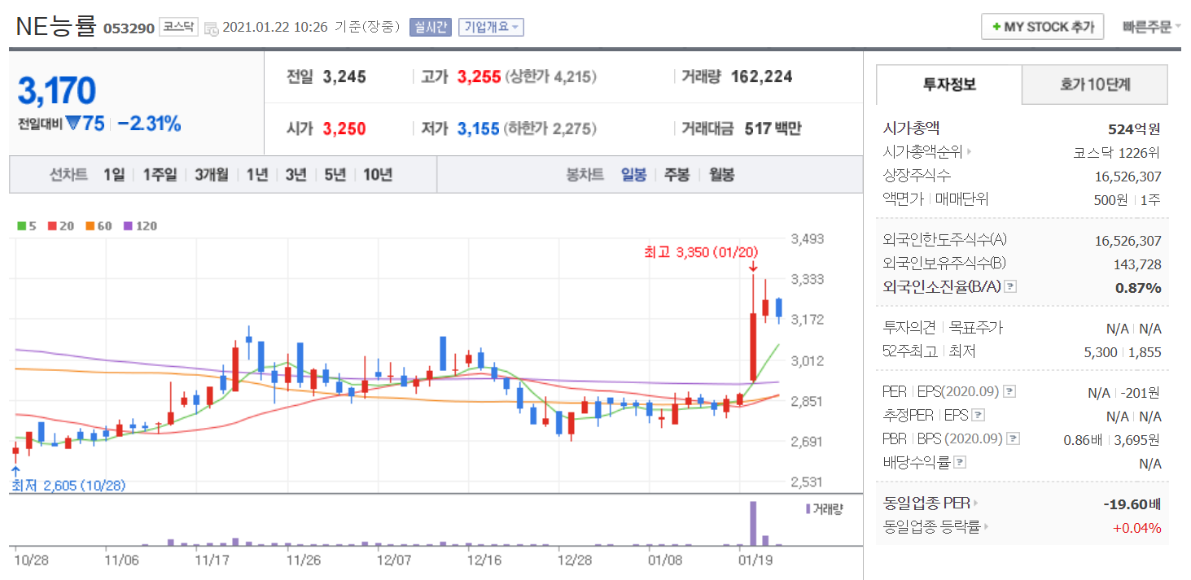Viewport: 1191px width, 580px height.
Task: Click the MY STOCK 추가 button
Action: pos(1042,27)
